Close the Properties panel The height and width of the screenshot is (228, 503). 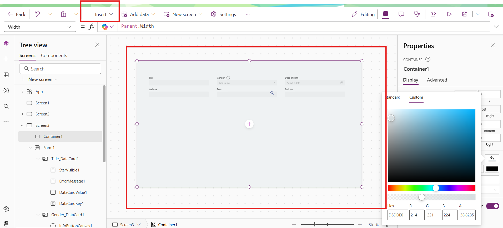493,45
